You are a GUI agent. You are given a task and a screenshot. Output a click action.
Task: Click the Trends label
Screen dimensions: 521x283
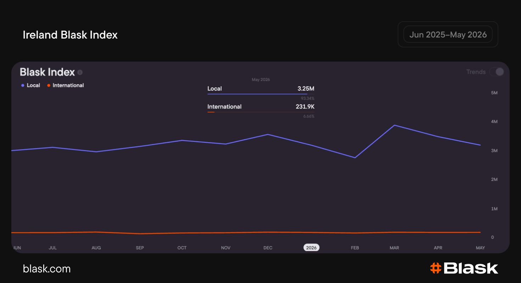[476, 72]
